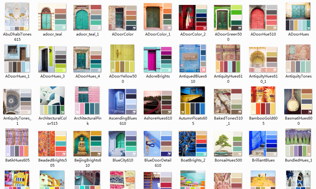
Task: Select the ADoorColor_2 red door thumbnail
Action: pos(193,18)
